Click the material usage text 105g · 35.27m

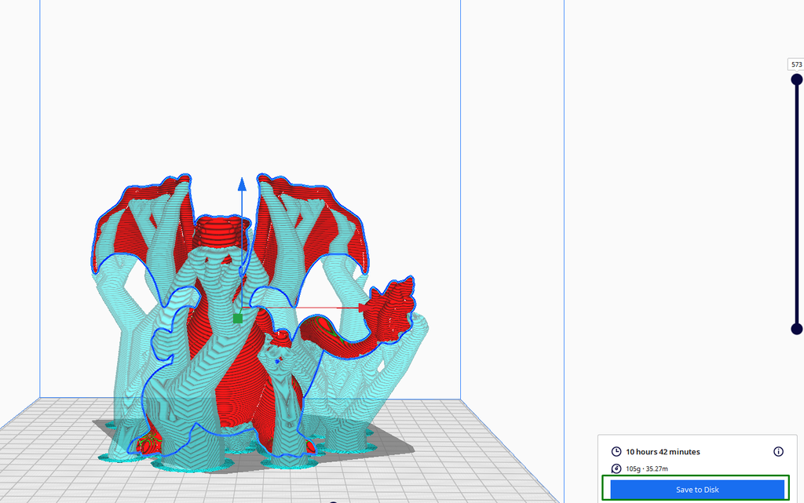click(x=646, y=467)
